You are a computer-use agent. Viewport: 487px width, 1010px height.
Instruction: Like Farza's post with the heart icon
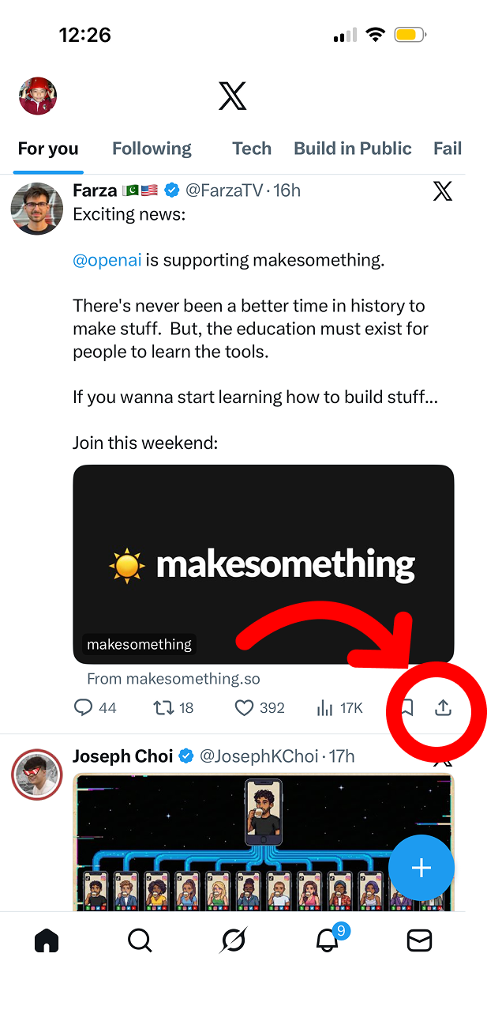(245, 707)
